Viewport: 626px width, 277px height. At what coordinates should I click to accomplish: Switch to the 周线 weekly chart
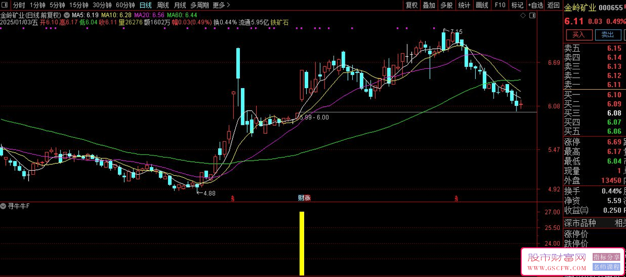[x=163, y=5]
